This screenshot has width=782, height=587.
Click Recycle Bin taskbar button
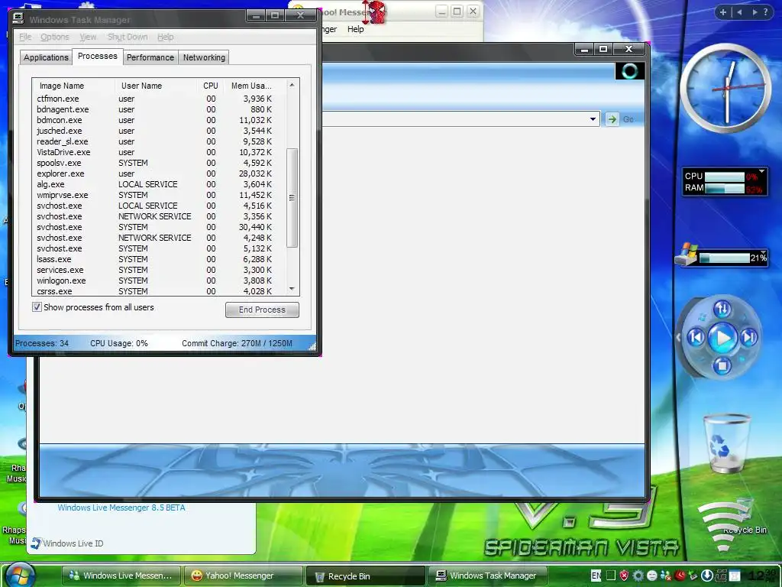[x=365, y=576]
